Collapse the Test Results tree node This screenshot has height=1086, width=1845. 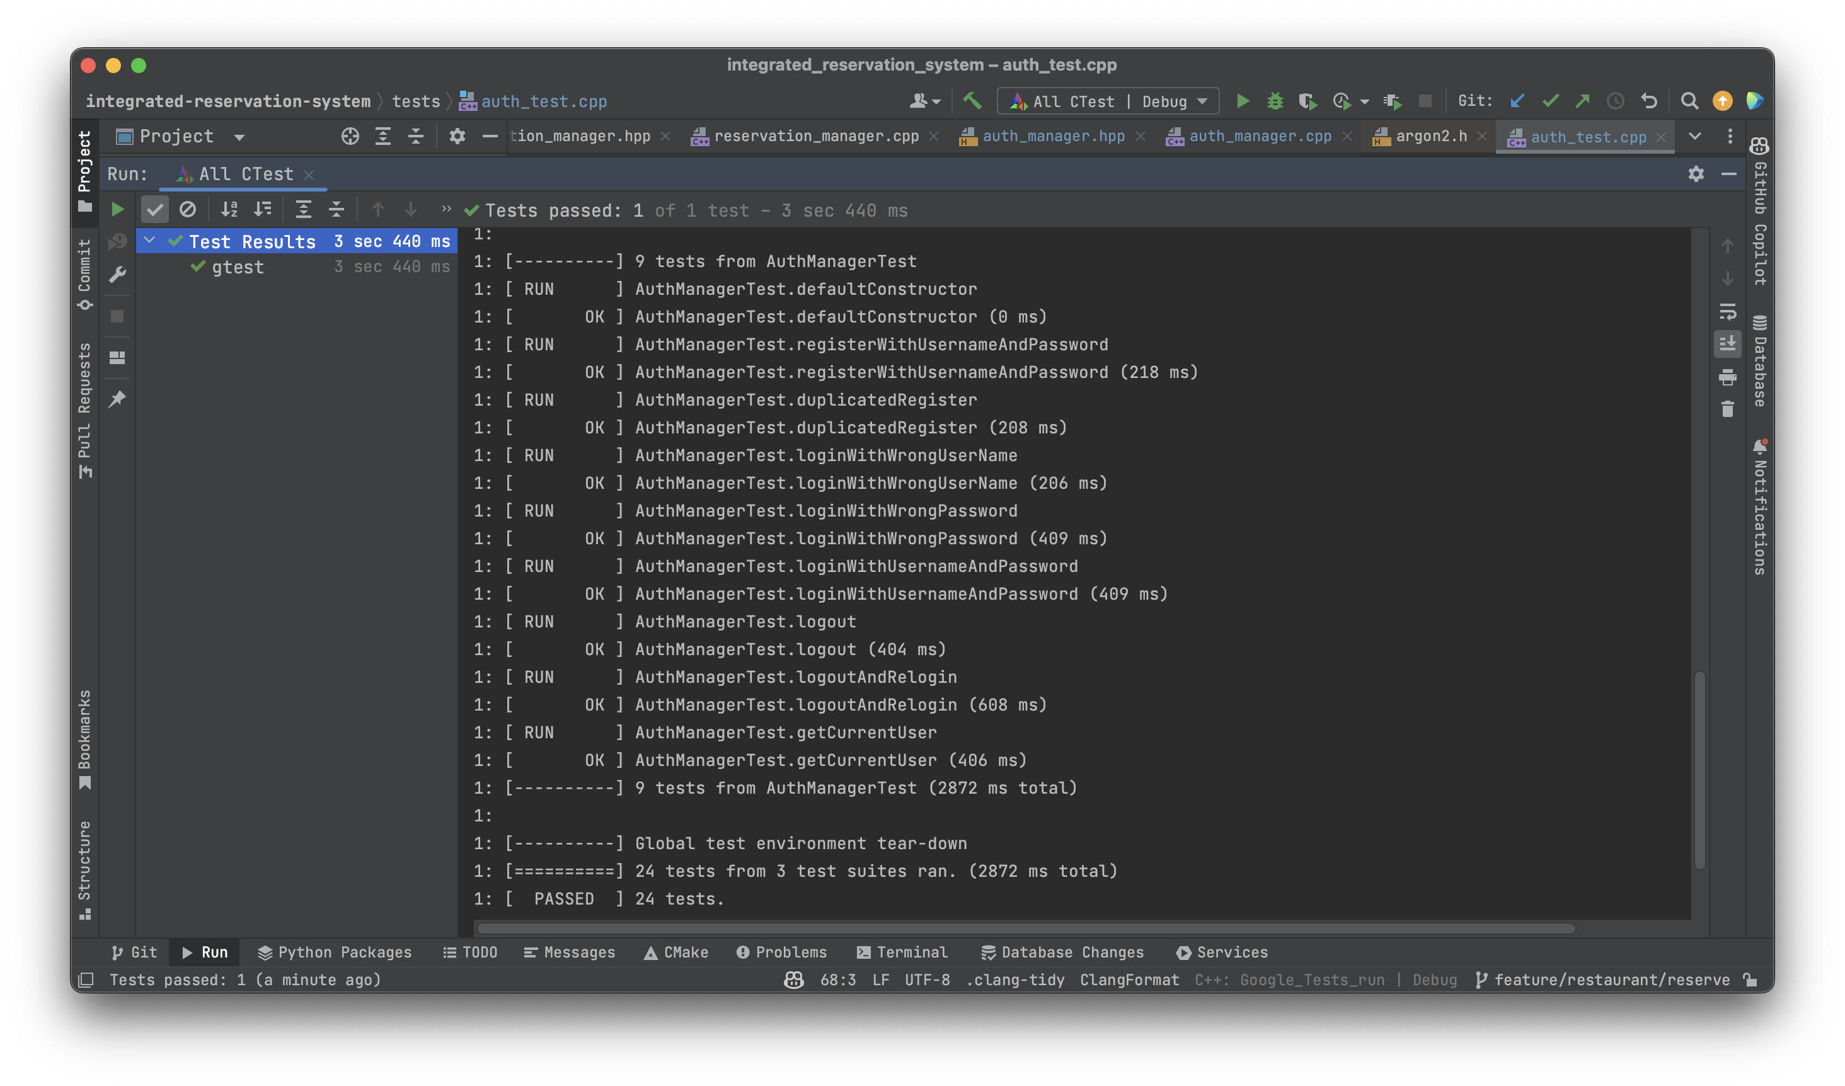click(x=149, y=241)
